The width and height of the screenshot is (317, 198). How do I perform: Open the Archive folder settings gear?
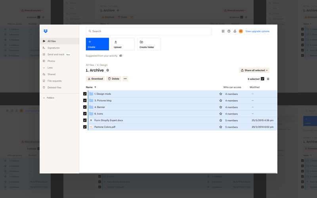(x=107, y=70)
